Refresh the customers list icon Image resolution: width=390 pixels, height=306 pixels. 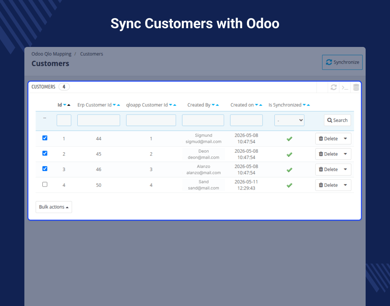click(334, 87)
